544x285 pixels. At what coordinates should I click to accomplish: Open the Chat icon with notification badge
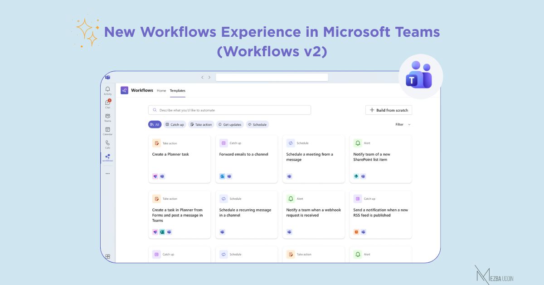click(x=107, y=103)
